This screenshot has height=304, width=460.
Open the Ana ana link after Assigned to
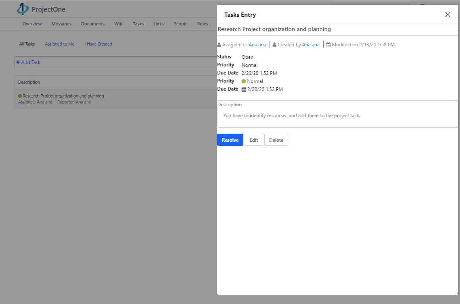pyautogui.click(x=257, y=45)
